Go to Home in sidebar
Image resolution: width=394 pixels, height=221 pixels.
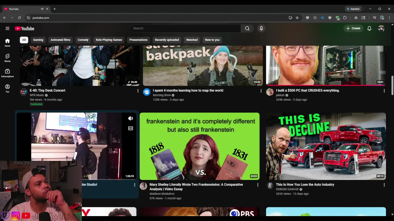7,43
